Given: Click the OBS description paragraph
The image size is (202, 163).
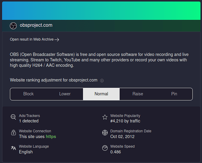Looking at the screenshot, I should (x=99, y=60).
